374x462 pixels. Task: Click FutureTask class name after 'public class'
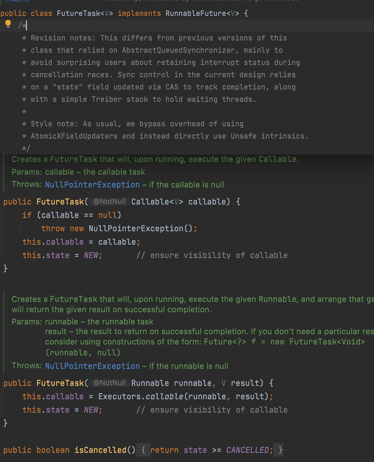pyautogui.click(x=78, y=13)
